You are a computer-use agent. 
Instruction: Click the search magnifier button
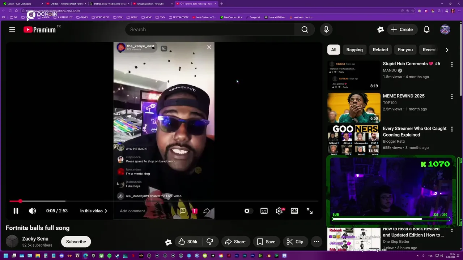[305, 30]
